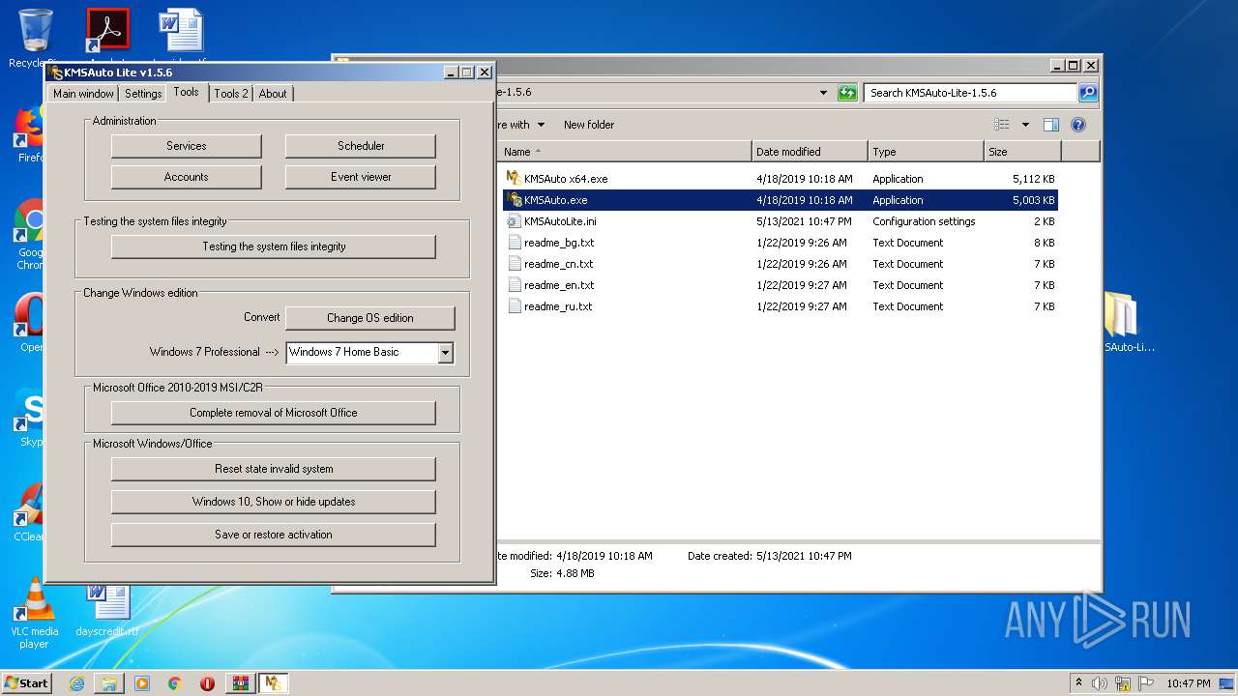Click the WinRAR taskbar icon
The image size is (1238, 696).
click(240, 683)
